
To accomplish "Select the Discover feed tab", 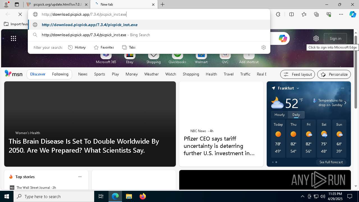I will pyautogui.click(x=38, y=74).
